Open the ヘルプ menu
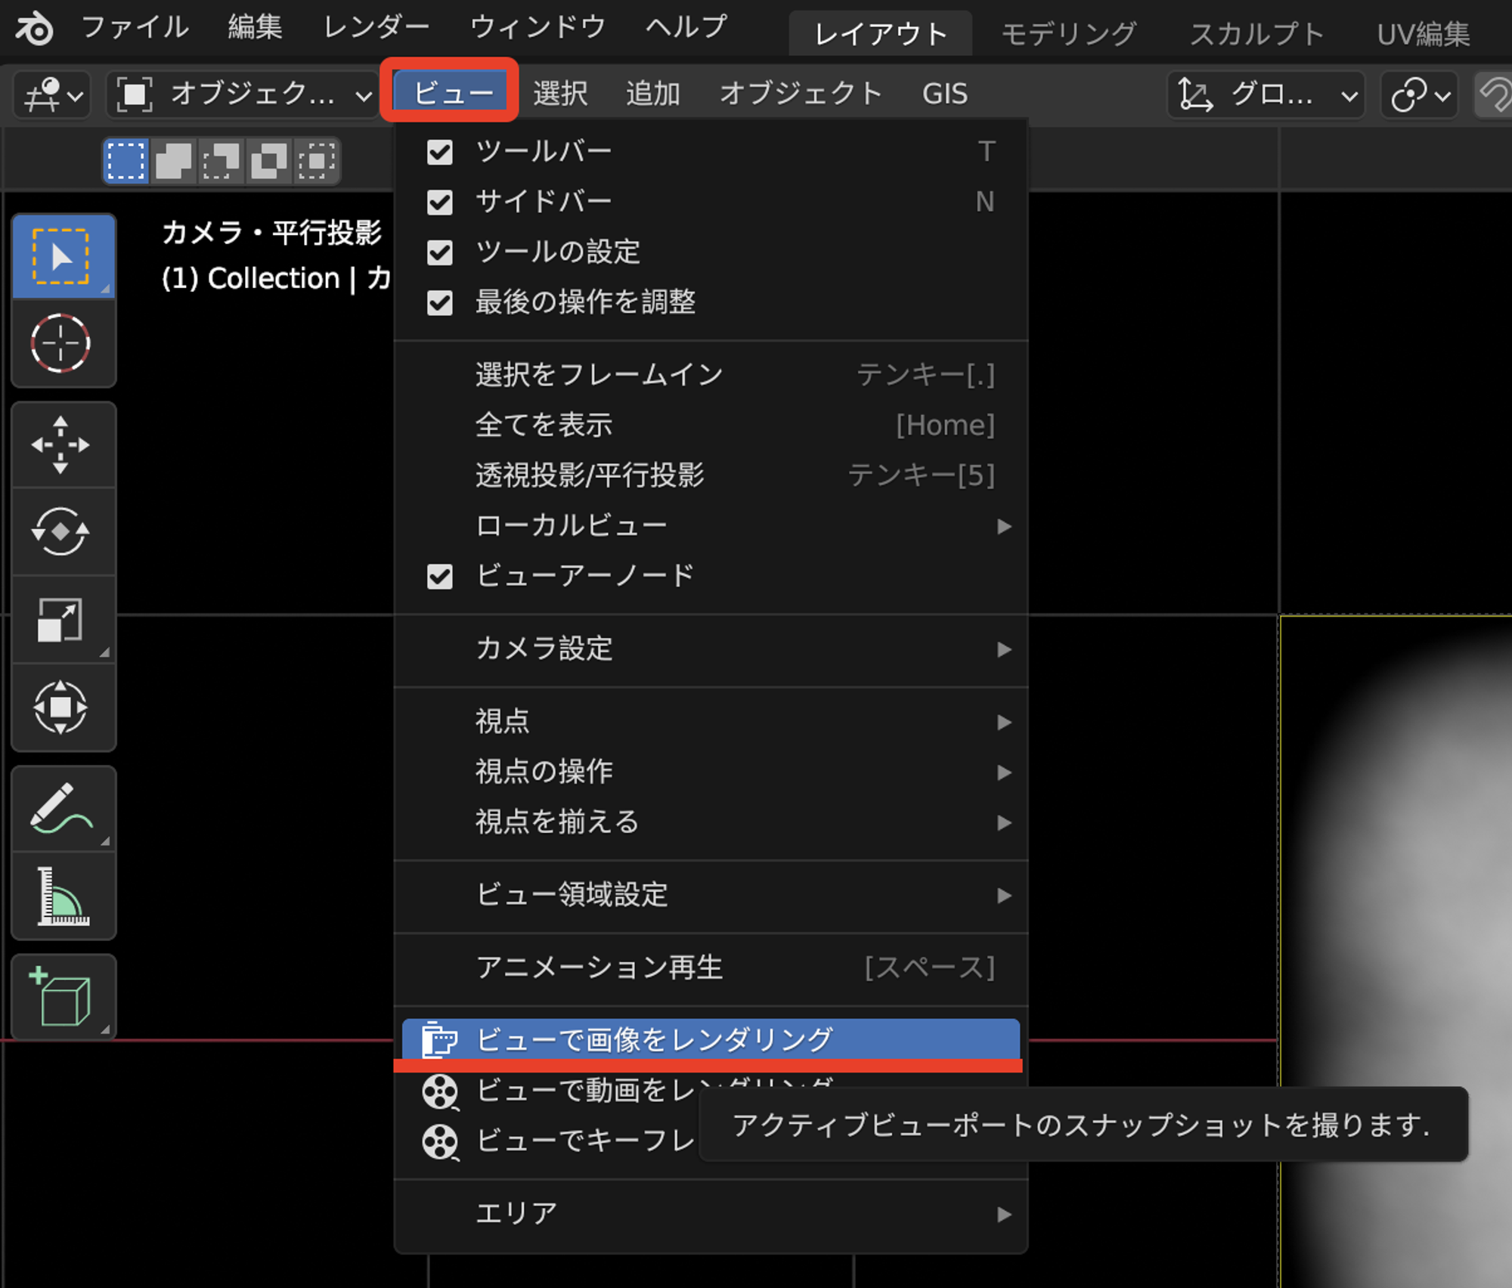The width and height of the screenshot is (1512, 1288). [x=686, y=28]
